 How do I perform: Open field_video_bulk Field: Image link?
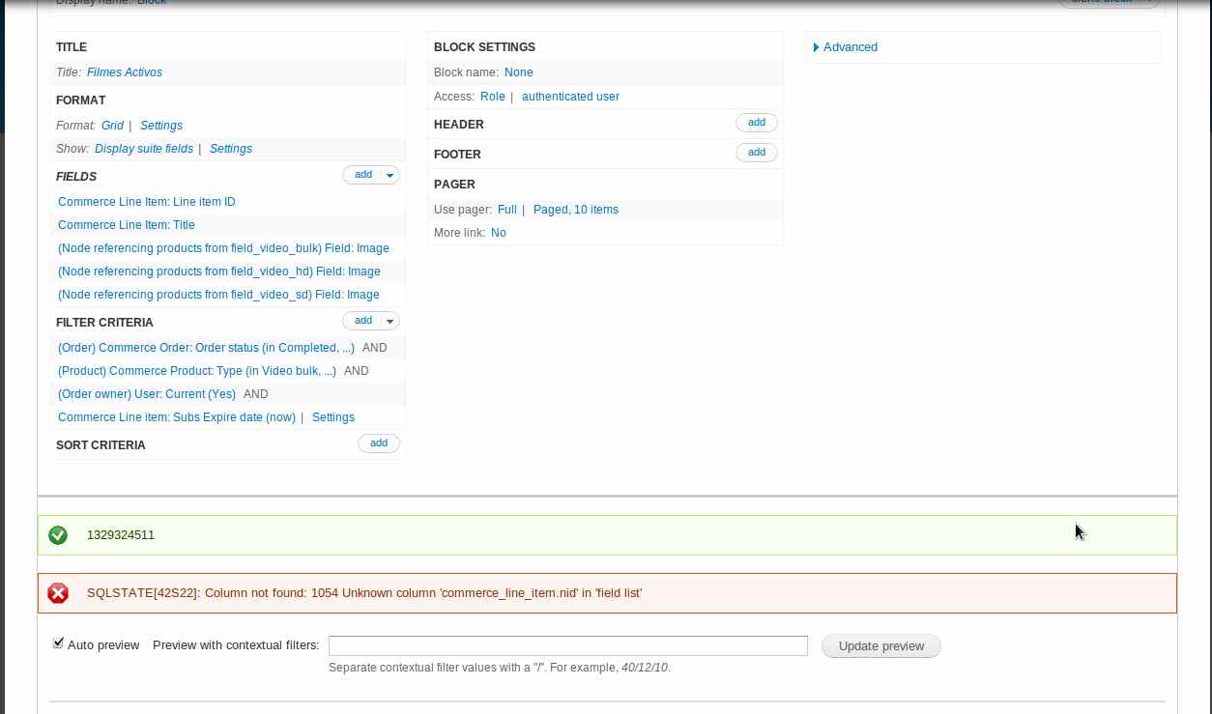(x=223, y=248)
